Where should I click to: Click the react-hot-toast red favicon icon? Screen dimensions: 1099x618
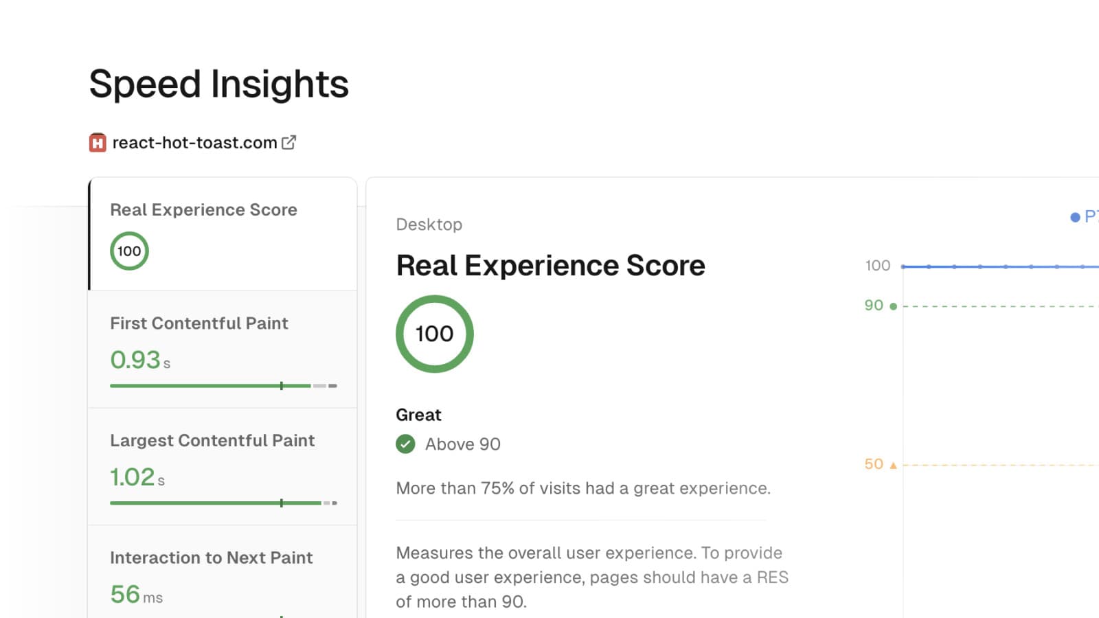98,143
